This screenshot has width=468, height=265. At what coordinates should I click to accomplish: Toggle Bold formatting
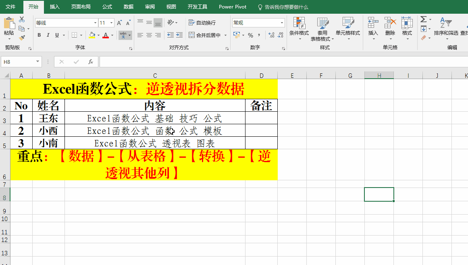39,35
